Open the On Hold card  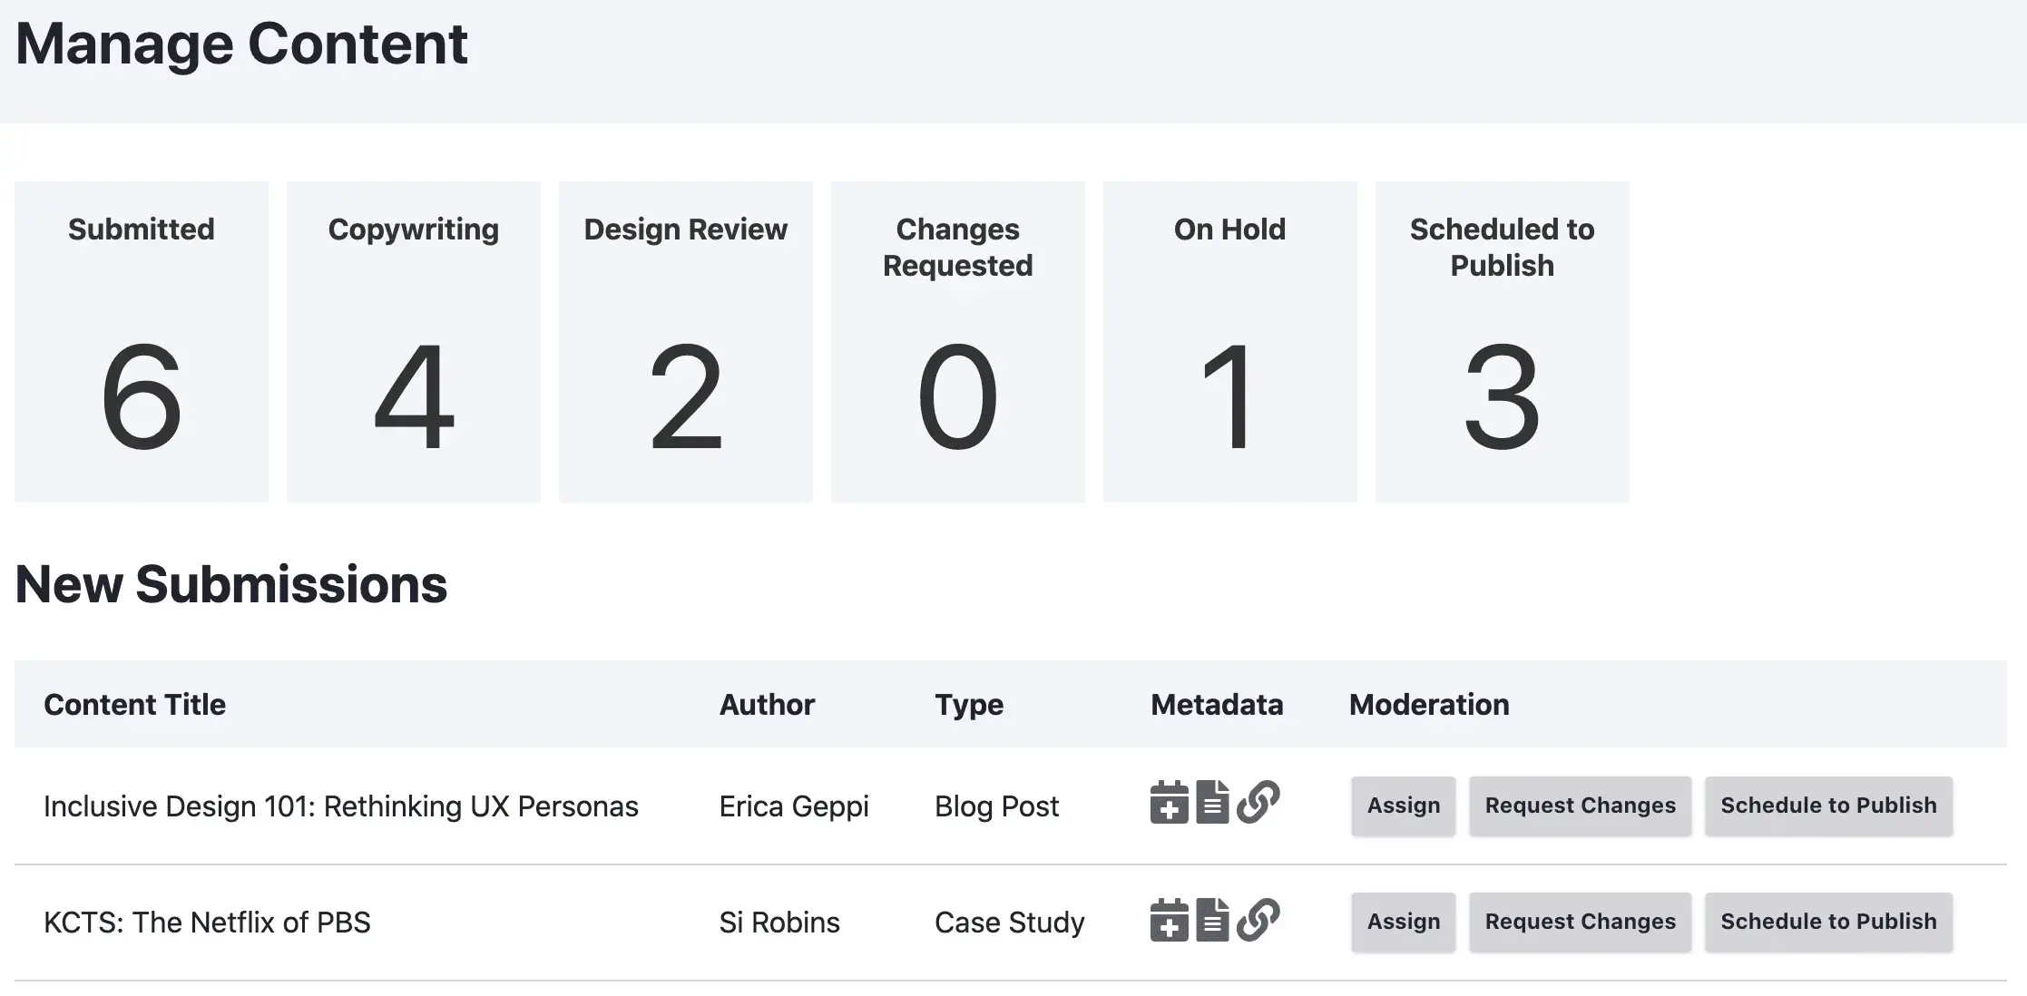point(1230,342)
